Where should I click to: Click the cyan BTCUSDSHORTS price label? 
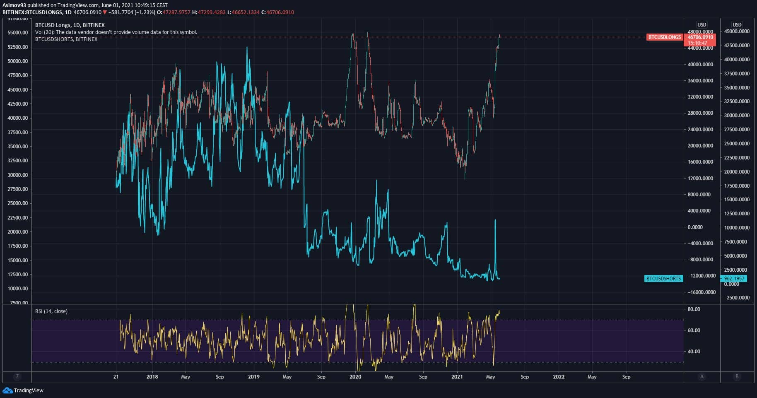coord(663,279)
